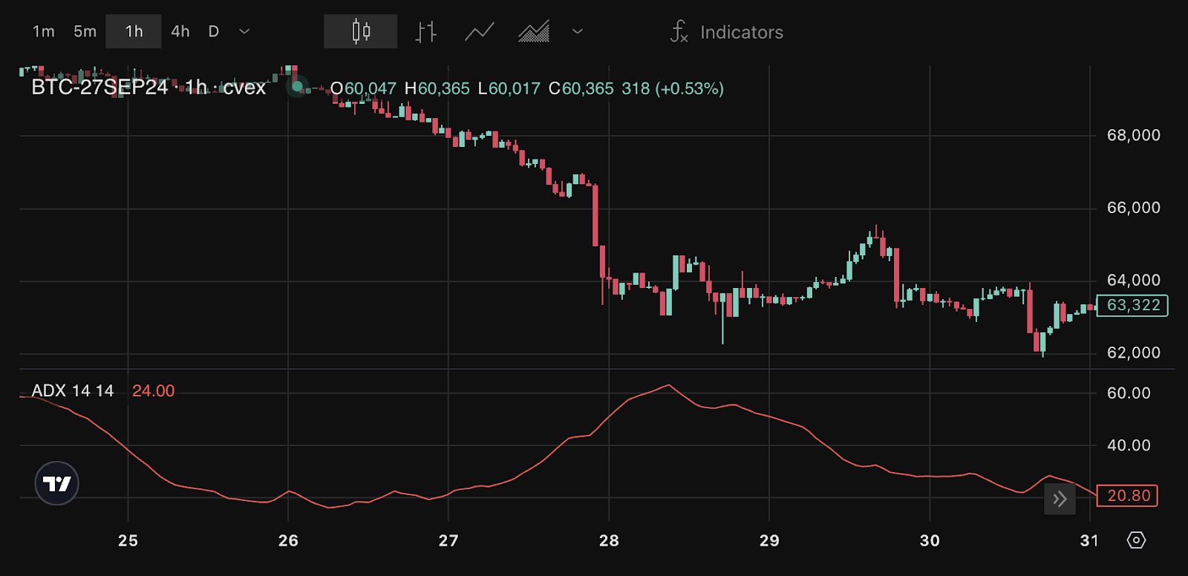Click the ADX 14 14 indicator label

[73, 390]
